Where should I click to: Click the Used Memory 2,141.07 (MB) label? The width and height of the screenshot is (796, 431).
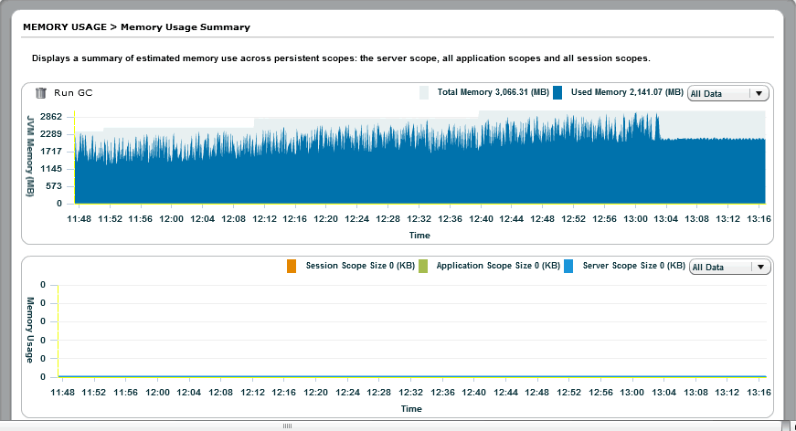(x=627, y=92)
